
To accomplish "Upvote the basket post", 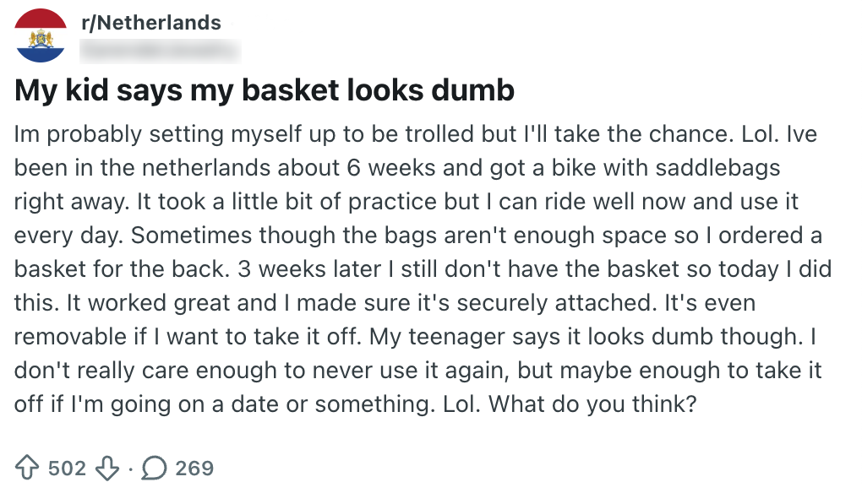I will click(x=27, y=467).
